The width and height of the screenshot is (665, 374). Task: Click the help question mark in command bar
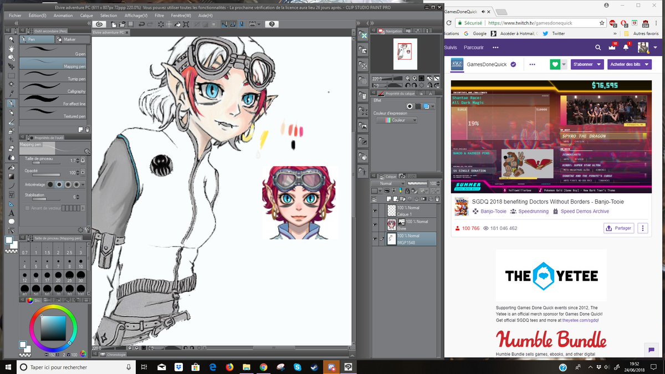(x=272, y=24)
